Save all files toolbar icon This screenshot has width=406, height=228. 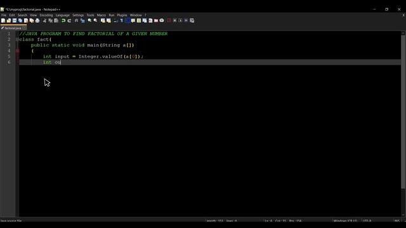[20, 20]
